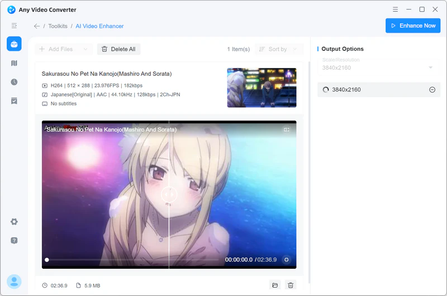447x296 pixels.
Task: Open the settings gear in sidebar
Action: click(14, 221)
